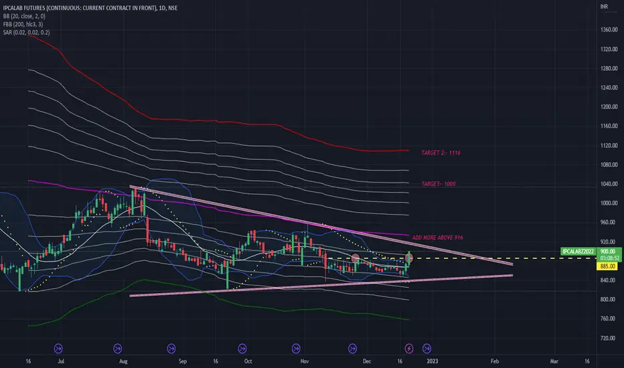The image size is (624, 368).
Task: Click the Oct date on time axis
Action: coord(248,361)
